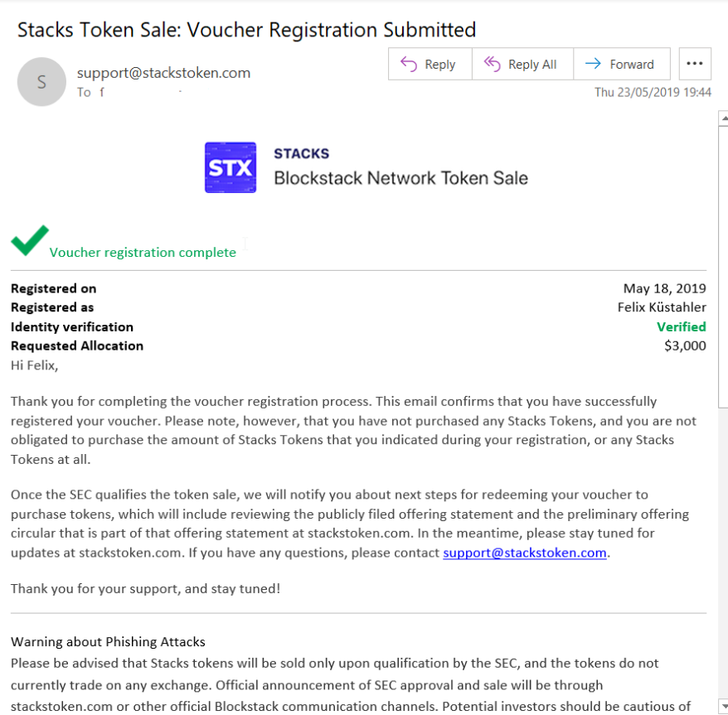This screenshot has height=715, width=728.
Task: Click the $3,000 requested allocation value
Action: point(685,345)
